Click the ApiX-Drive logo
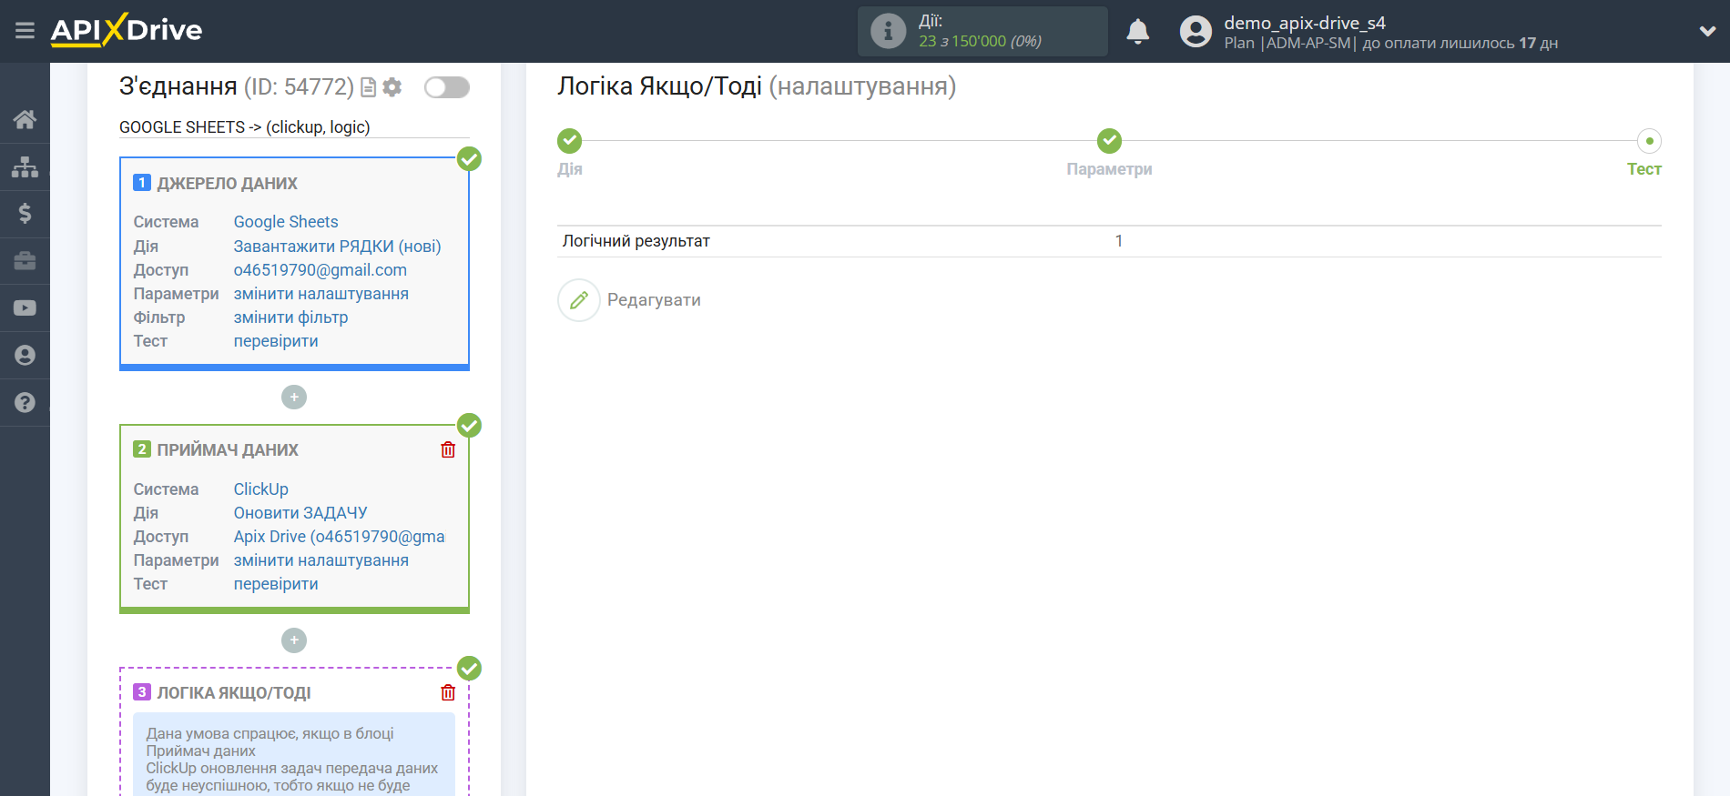Screen dimensions: 1730x796 coord(127,30)
